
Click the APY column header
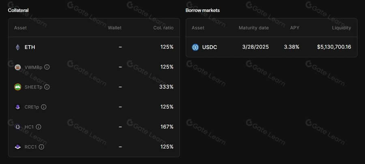click(x=295, y=28)
